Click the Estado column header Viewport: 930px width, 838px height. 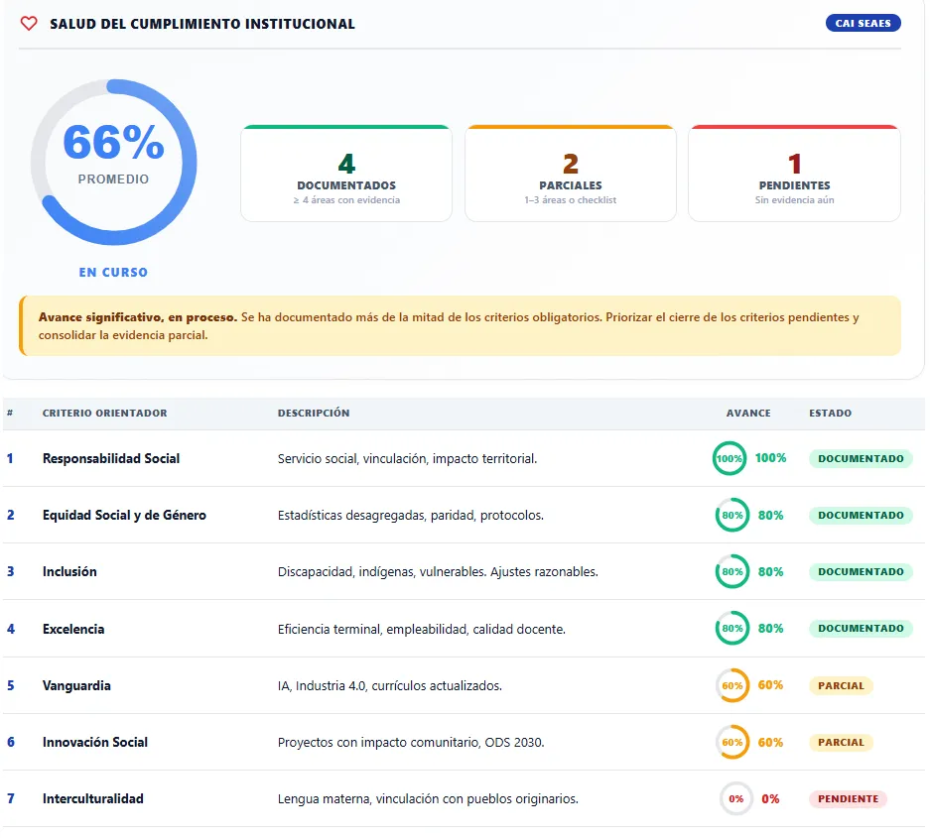[x=831, y=414]
